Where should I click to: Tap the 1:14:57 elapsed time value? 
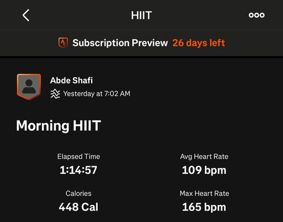[x=79, y=170]
